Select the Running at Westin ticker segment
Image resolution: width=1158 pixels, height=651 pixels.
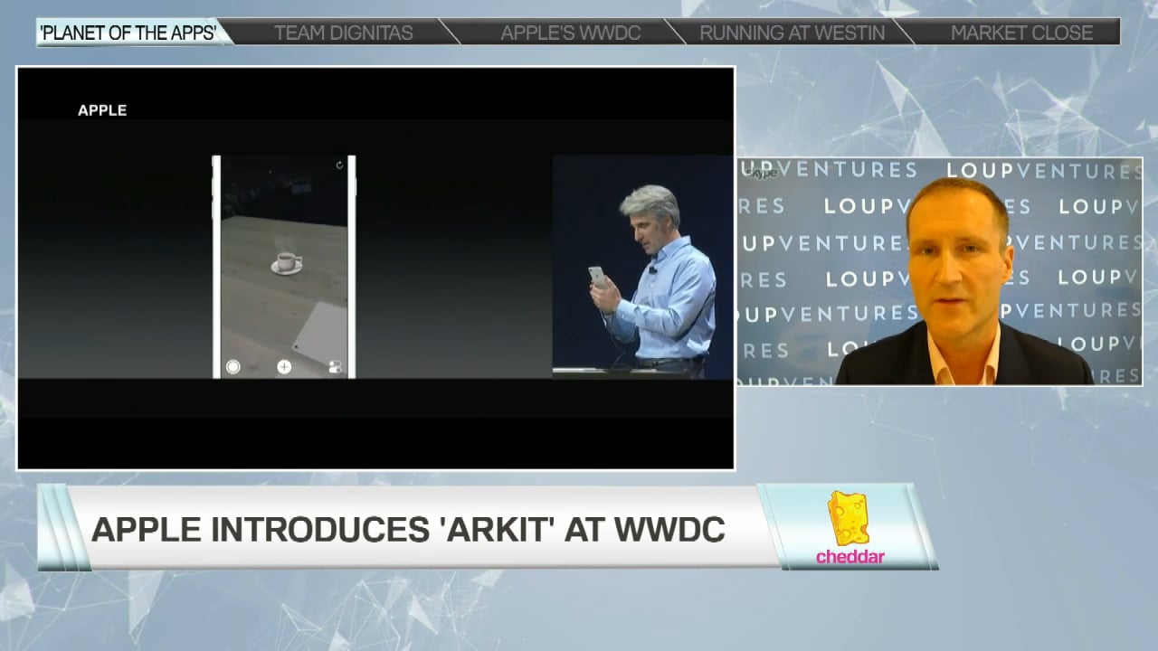tap(793, 33)
